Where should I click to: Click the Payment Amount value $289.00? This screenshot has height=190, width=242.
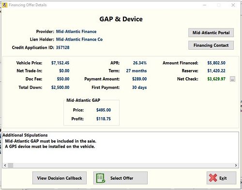click(x=139, y=79)
